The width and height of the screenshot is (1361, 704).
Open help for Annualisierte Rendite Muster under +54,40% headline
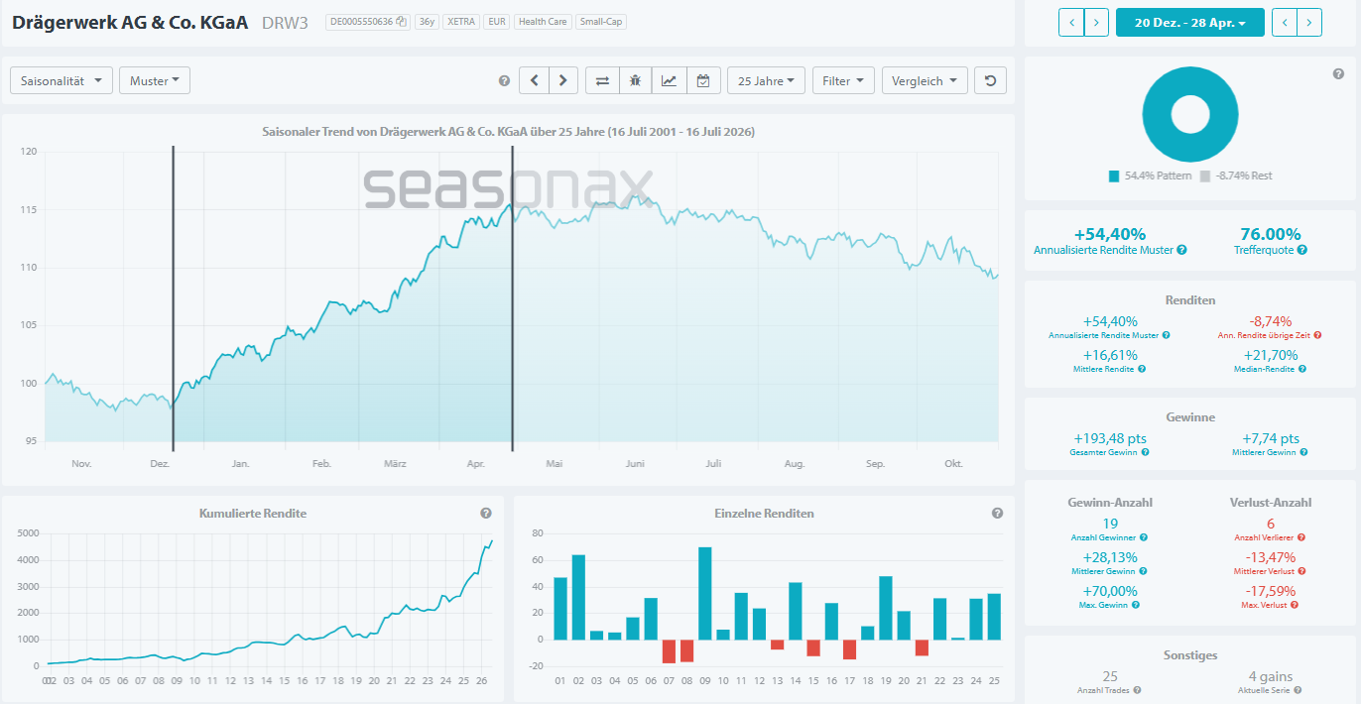[1181, 250]
